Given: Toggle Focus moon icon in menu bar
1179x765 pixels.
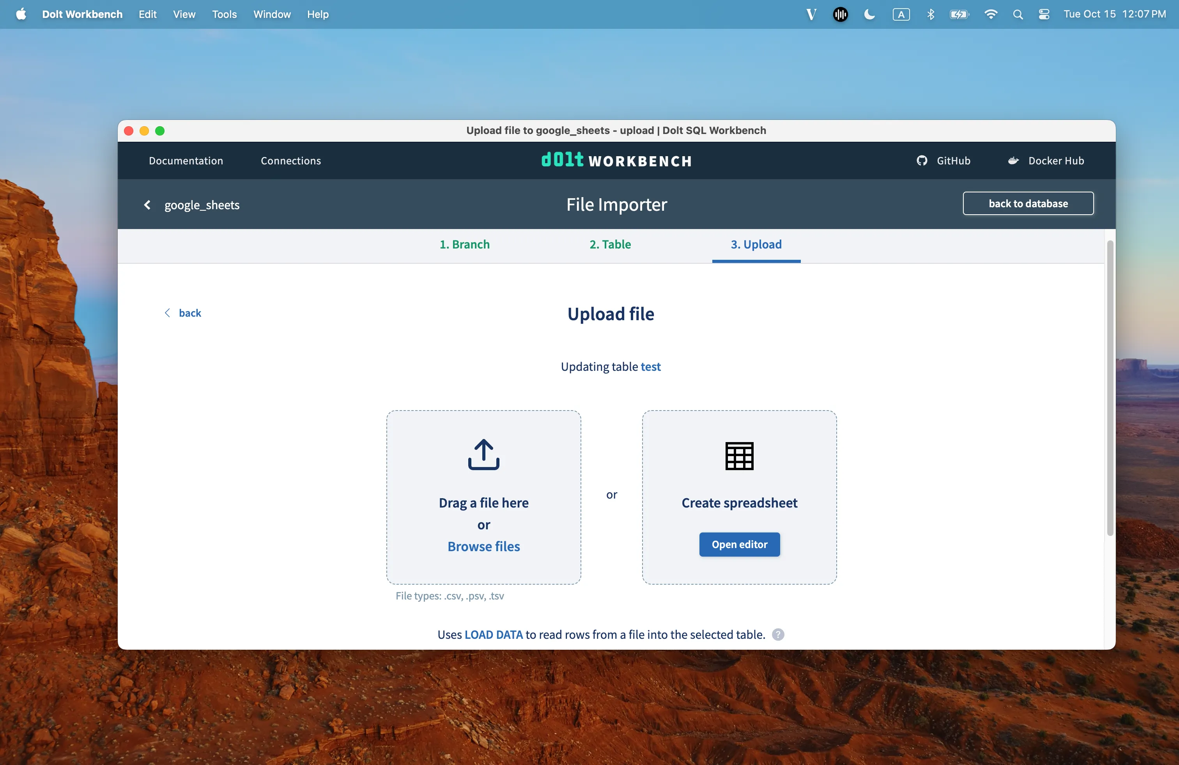Looking at the screenshot, I should pos(869,14).
